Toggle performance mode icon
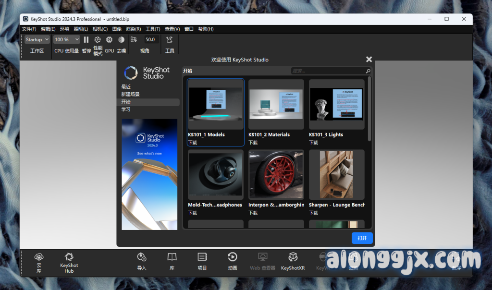This screenshot has width=492, height=290. click(98, 40)
